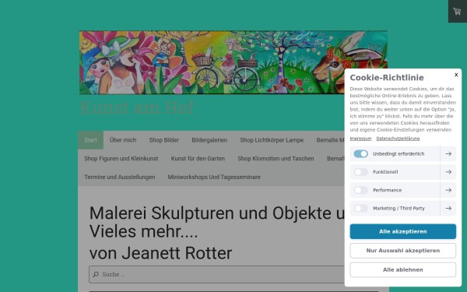Open Shop Figuren und Kleinkunst

pos(121,159)
